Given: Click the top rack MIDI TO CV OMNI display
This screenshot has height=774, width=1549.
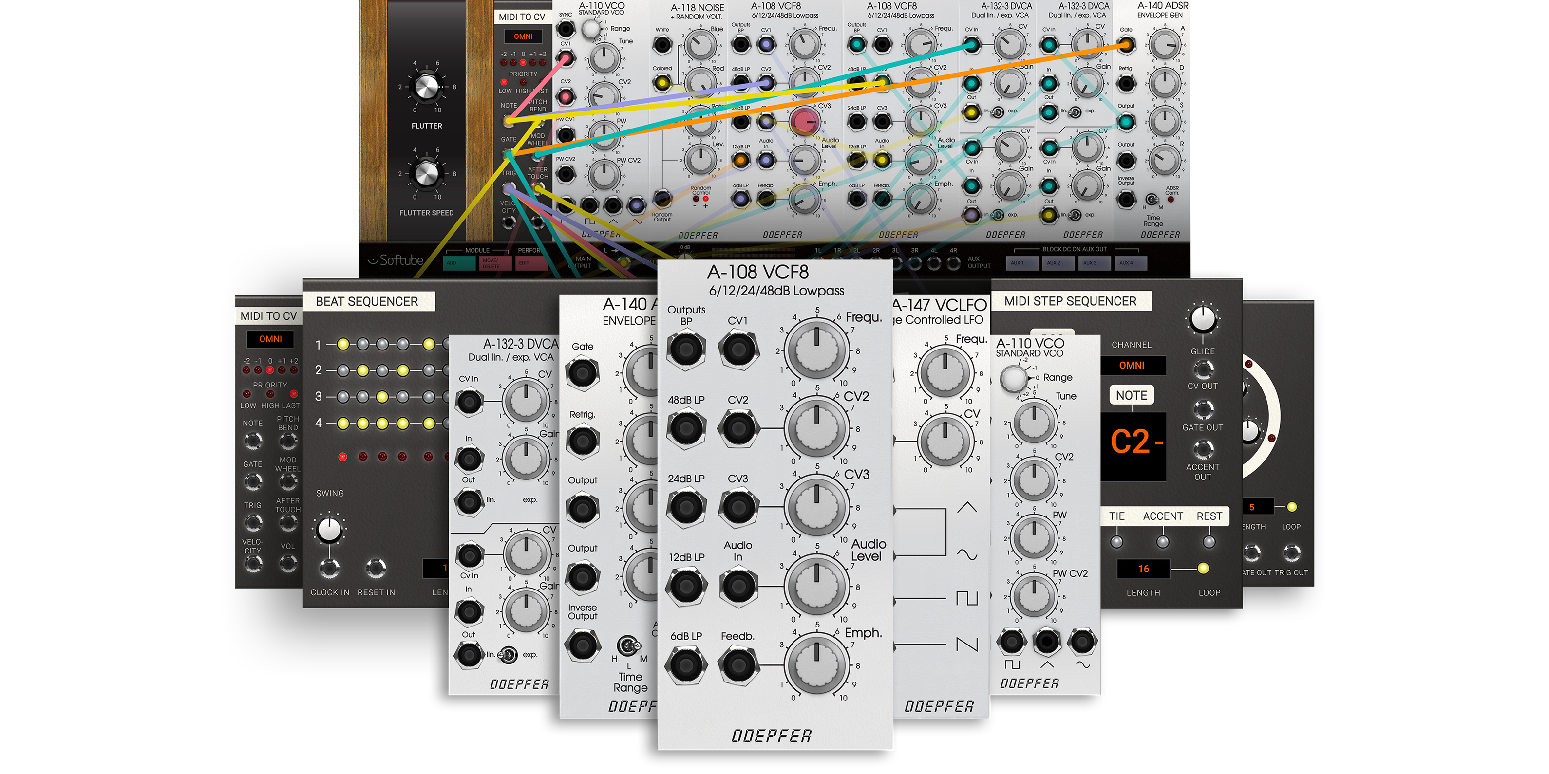Looking at the screenshot, I should tap(523, 37).
